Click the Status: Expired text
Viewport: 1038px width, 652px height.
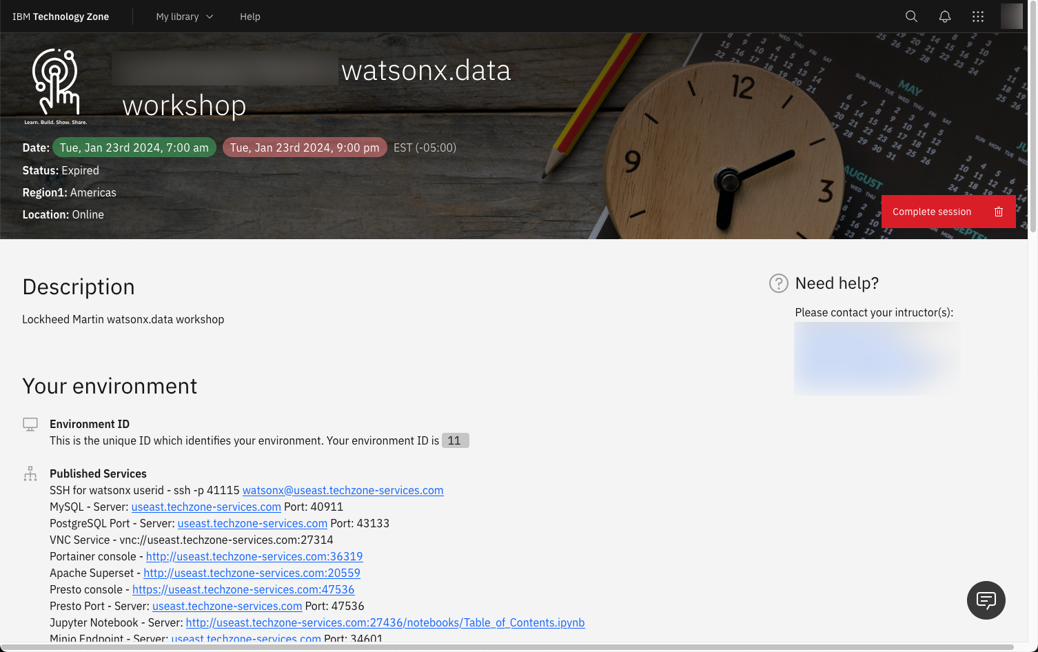click(x=61, y=170)
